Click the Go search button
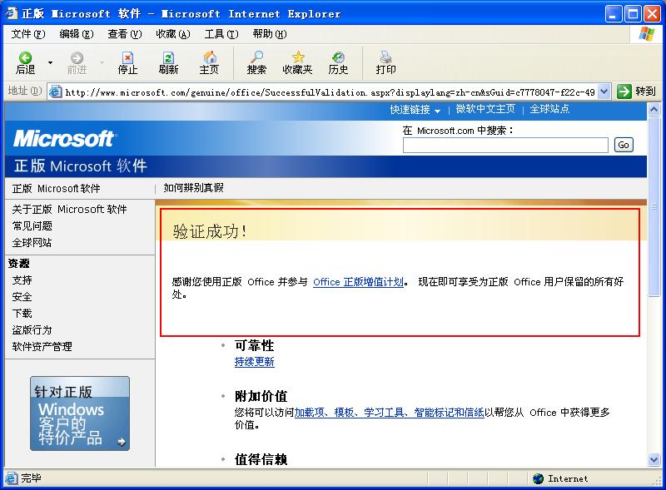The image size is (666, 490). pyautogui.click(x=624, y=145)
